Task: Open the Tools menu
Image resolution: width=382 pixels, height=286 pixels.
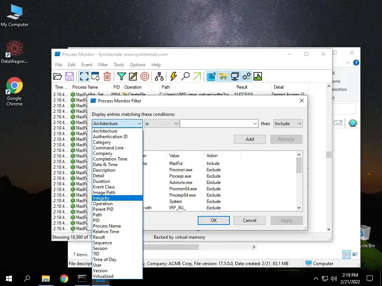Action: [119, 65]
